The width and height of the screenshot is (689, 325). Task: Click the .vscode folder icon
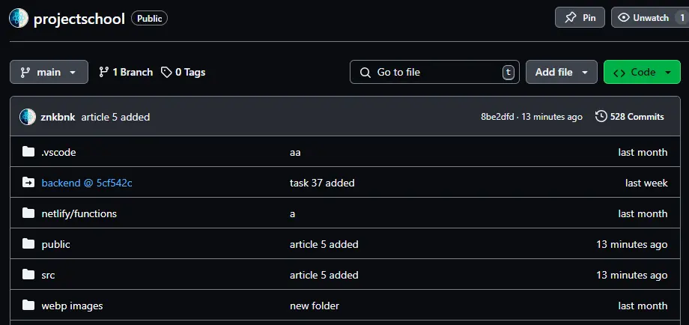28,152
